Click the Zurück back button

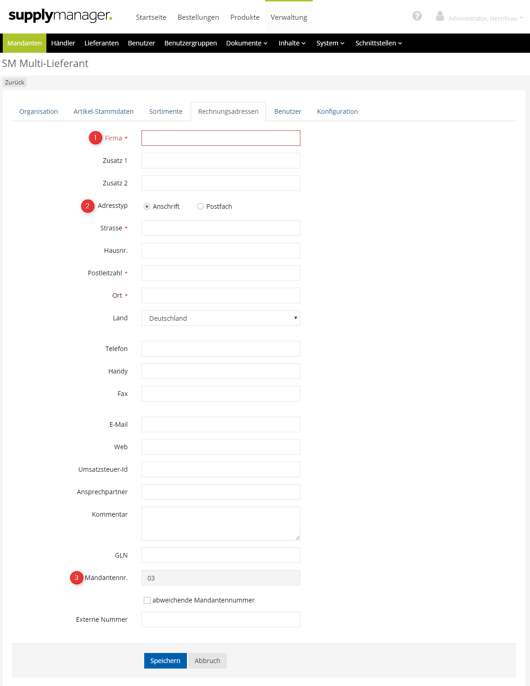click(x=15, y=83)
